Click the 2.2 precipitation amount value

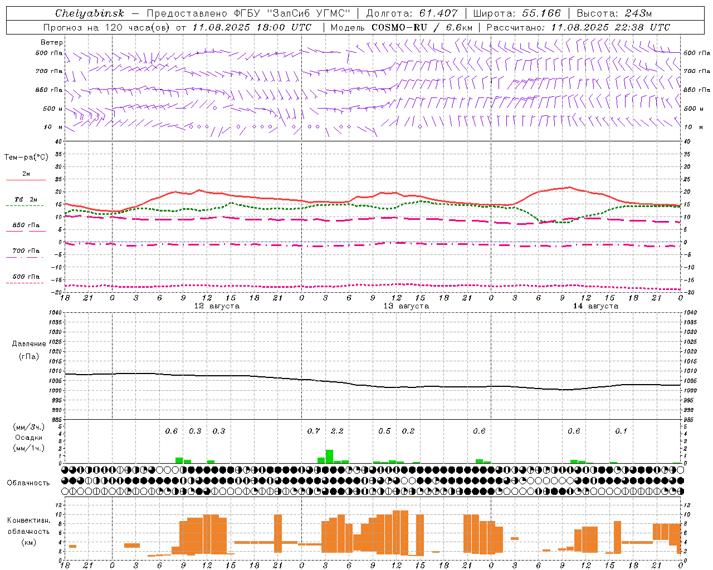[x=337, y=431]
